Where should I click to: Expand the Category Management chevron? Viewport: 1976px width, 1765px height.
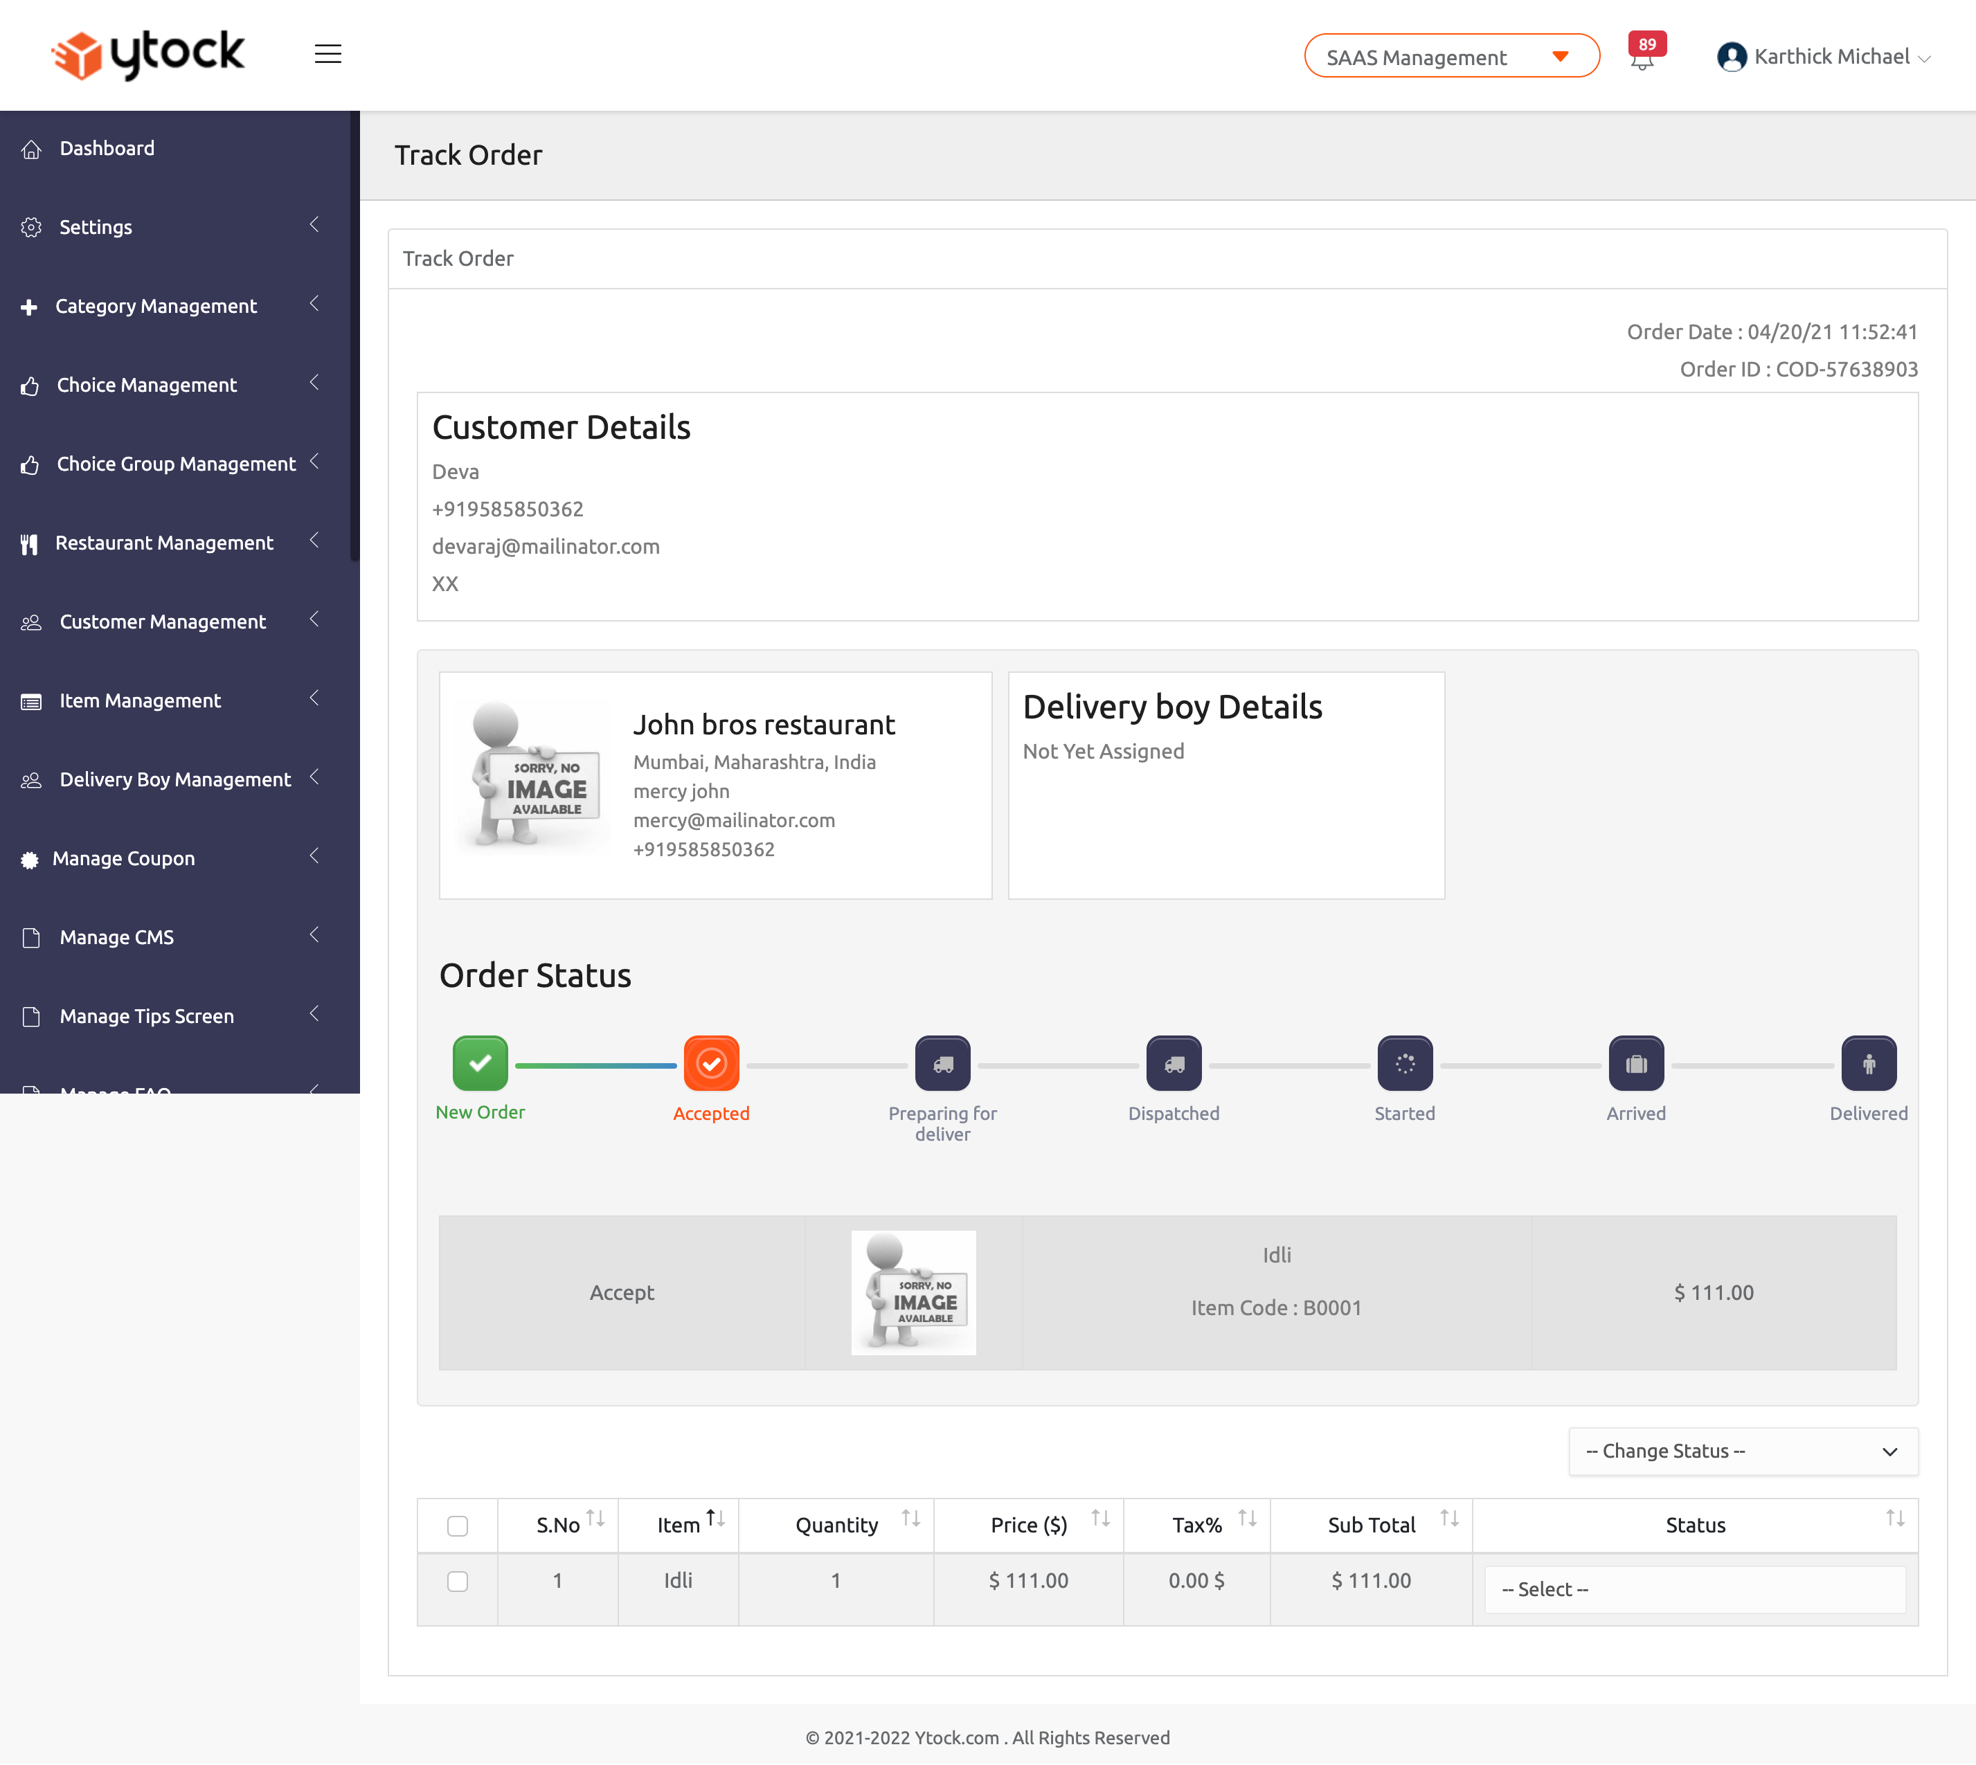pos(314,305)
